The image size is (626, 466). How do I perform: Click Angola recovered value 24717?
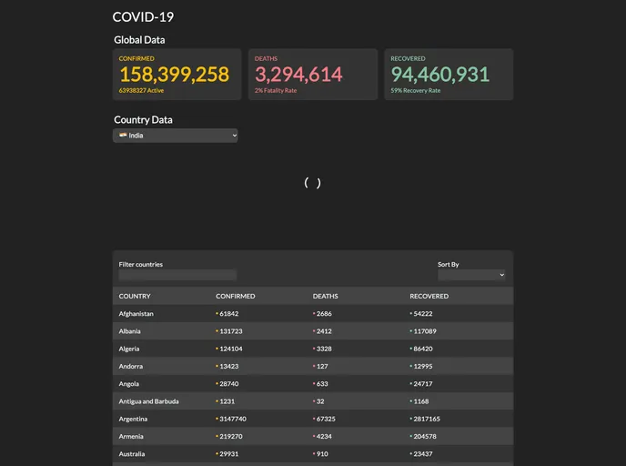click(x=423, y=384)
